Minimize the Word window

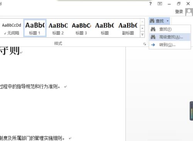point(169,4)
